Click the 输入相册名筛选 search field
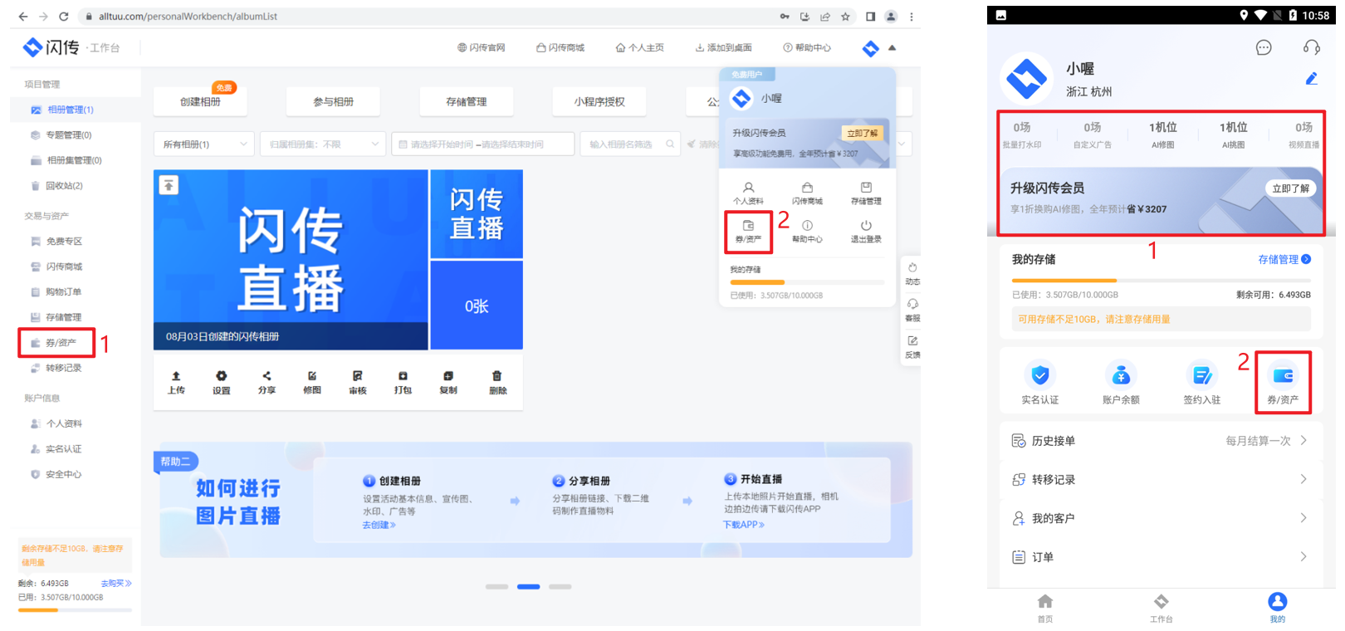Screen dimensions: 1345x631 coord(631,144)
